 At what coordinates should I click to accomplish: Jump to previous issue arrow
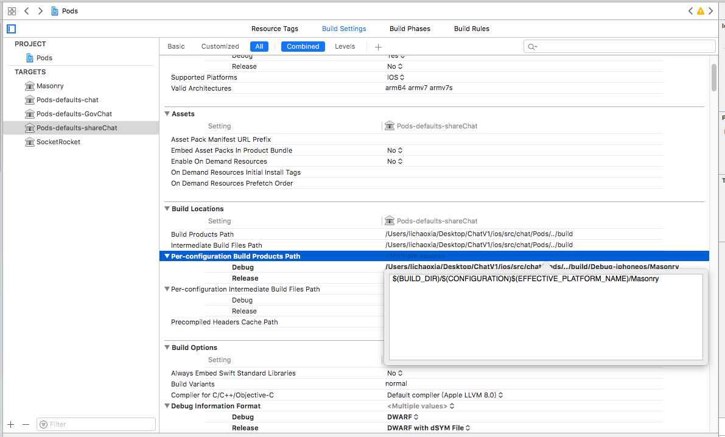[x=690, y=10]
